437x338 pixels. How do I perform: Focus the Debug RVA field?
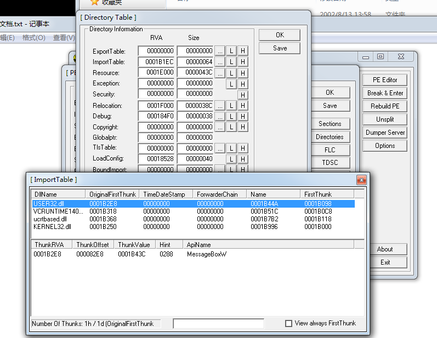tap(156, 116)
